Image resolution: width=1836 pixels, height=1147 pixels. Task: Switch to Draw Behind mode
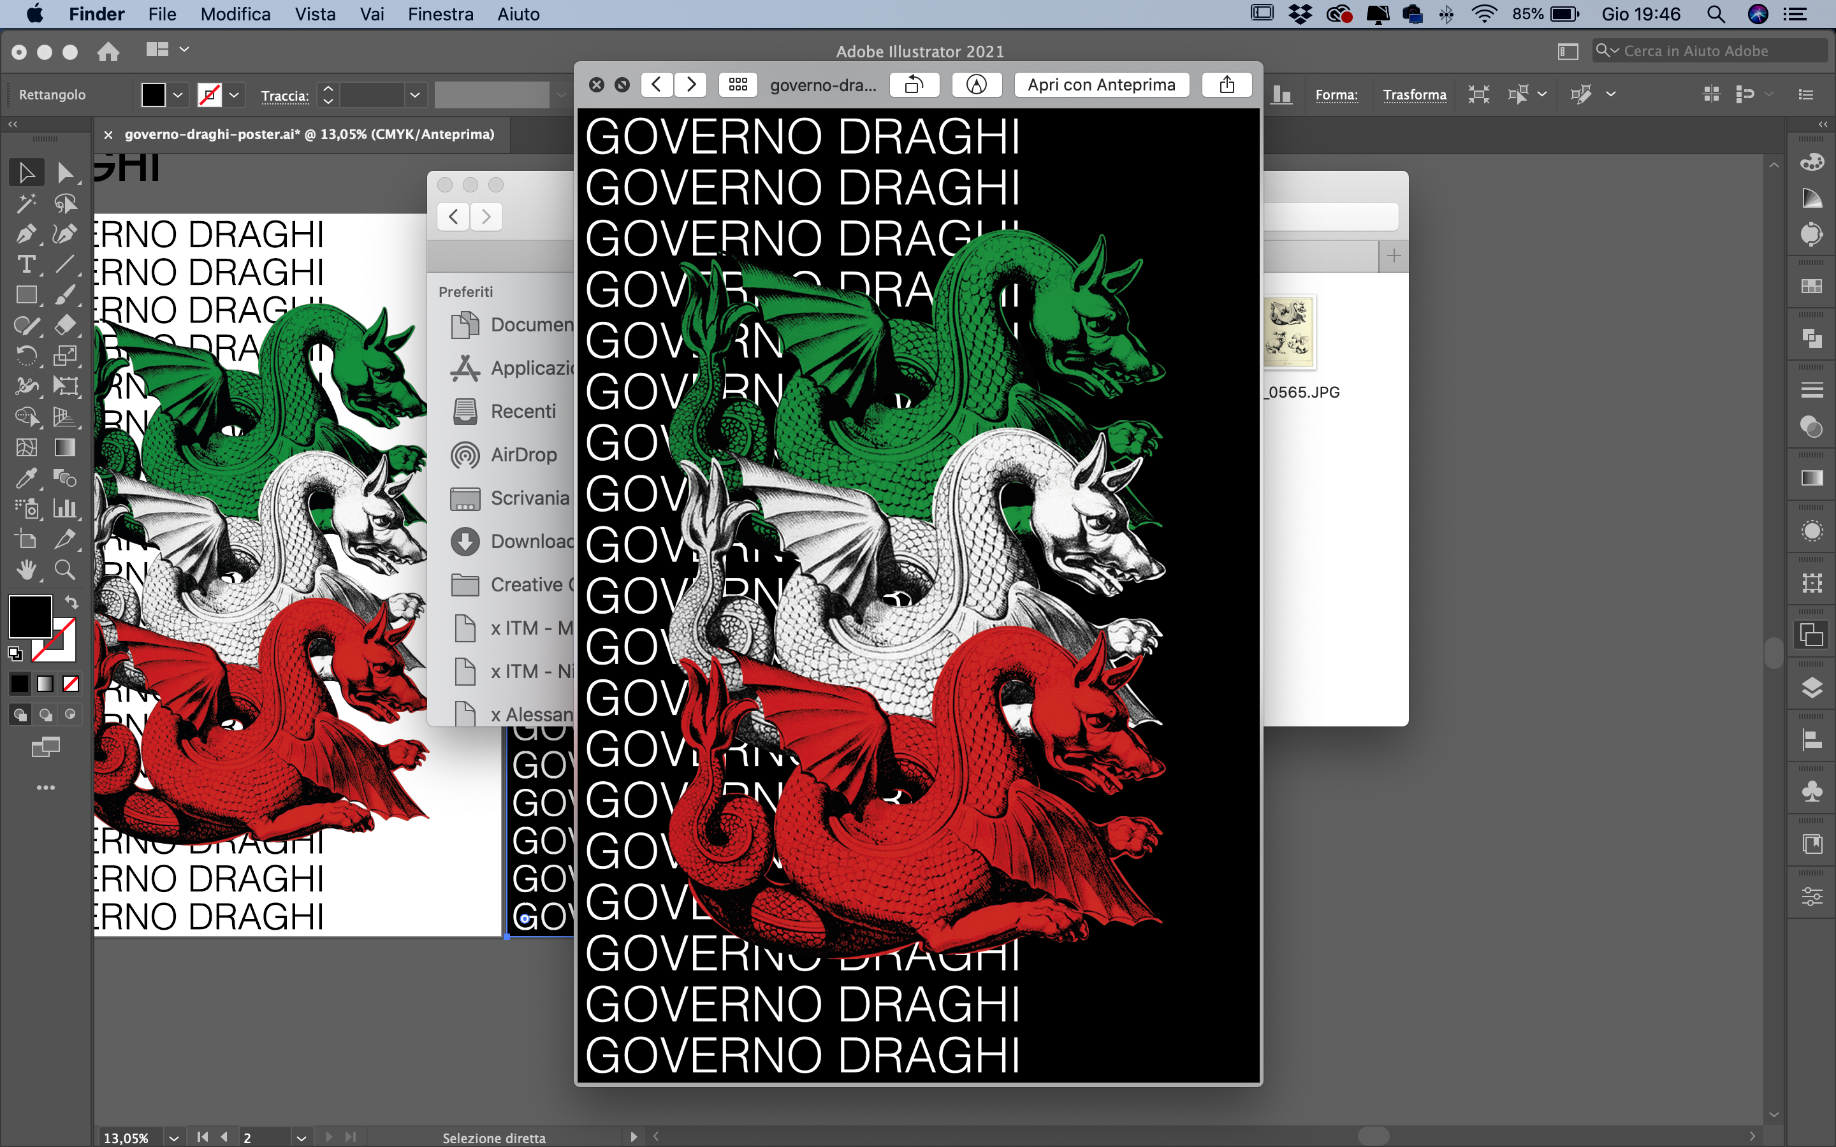(x=45, y=714)
